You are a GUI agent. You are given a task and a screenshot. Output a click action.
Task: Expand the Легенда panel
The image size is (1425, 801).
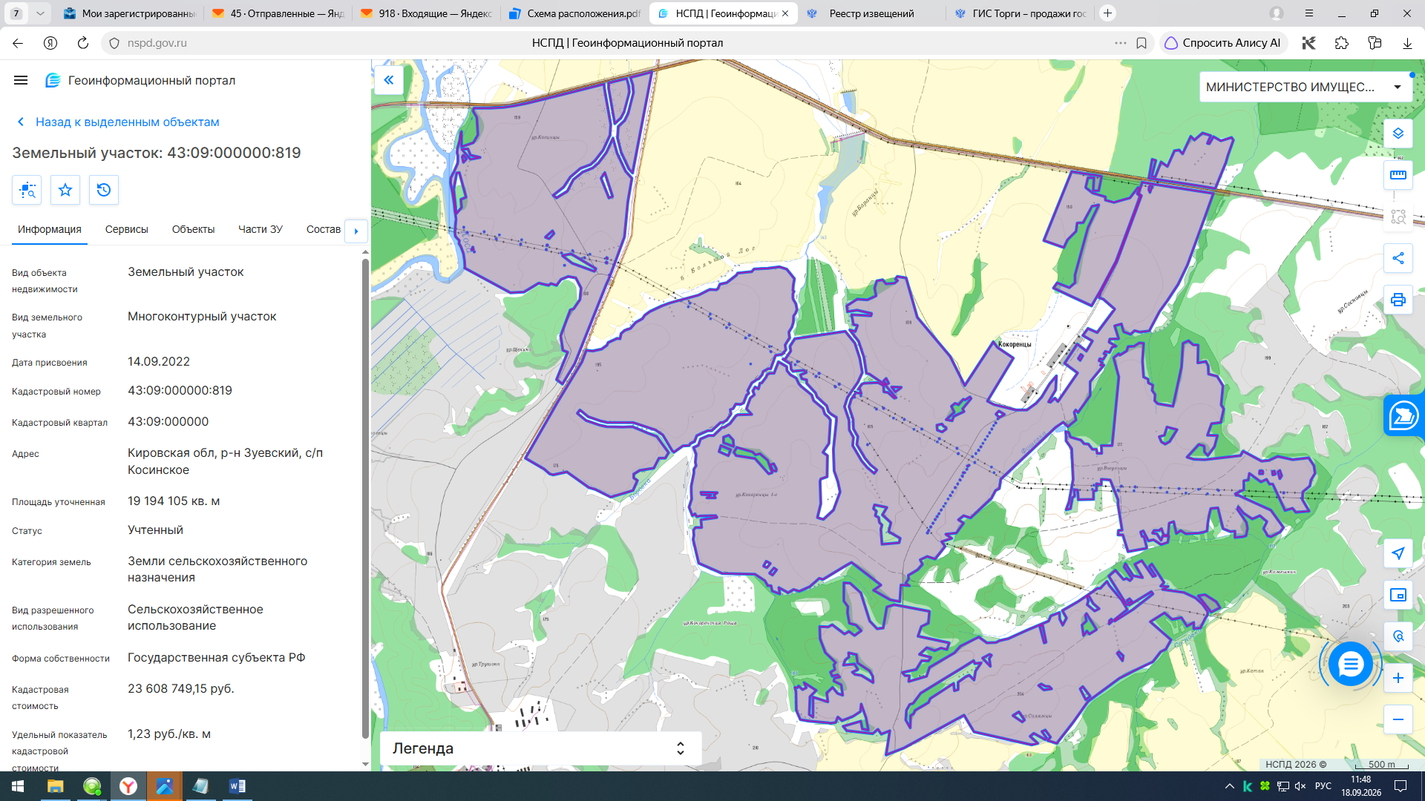point(540,748)
